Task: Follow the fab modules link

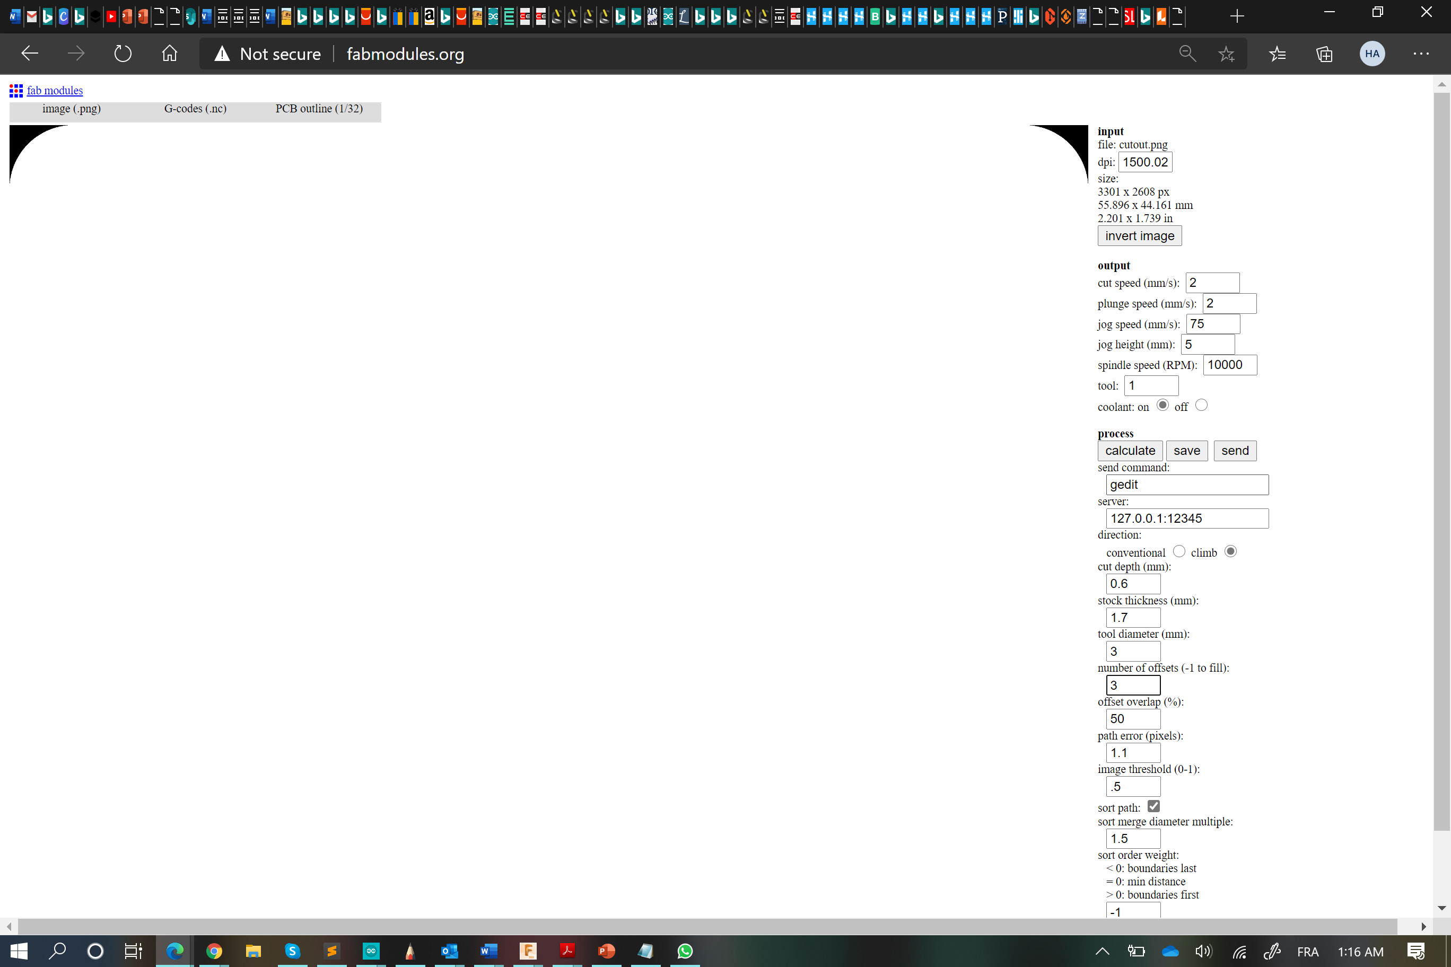Action: (55, 91)
